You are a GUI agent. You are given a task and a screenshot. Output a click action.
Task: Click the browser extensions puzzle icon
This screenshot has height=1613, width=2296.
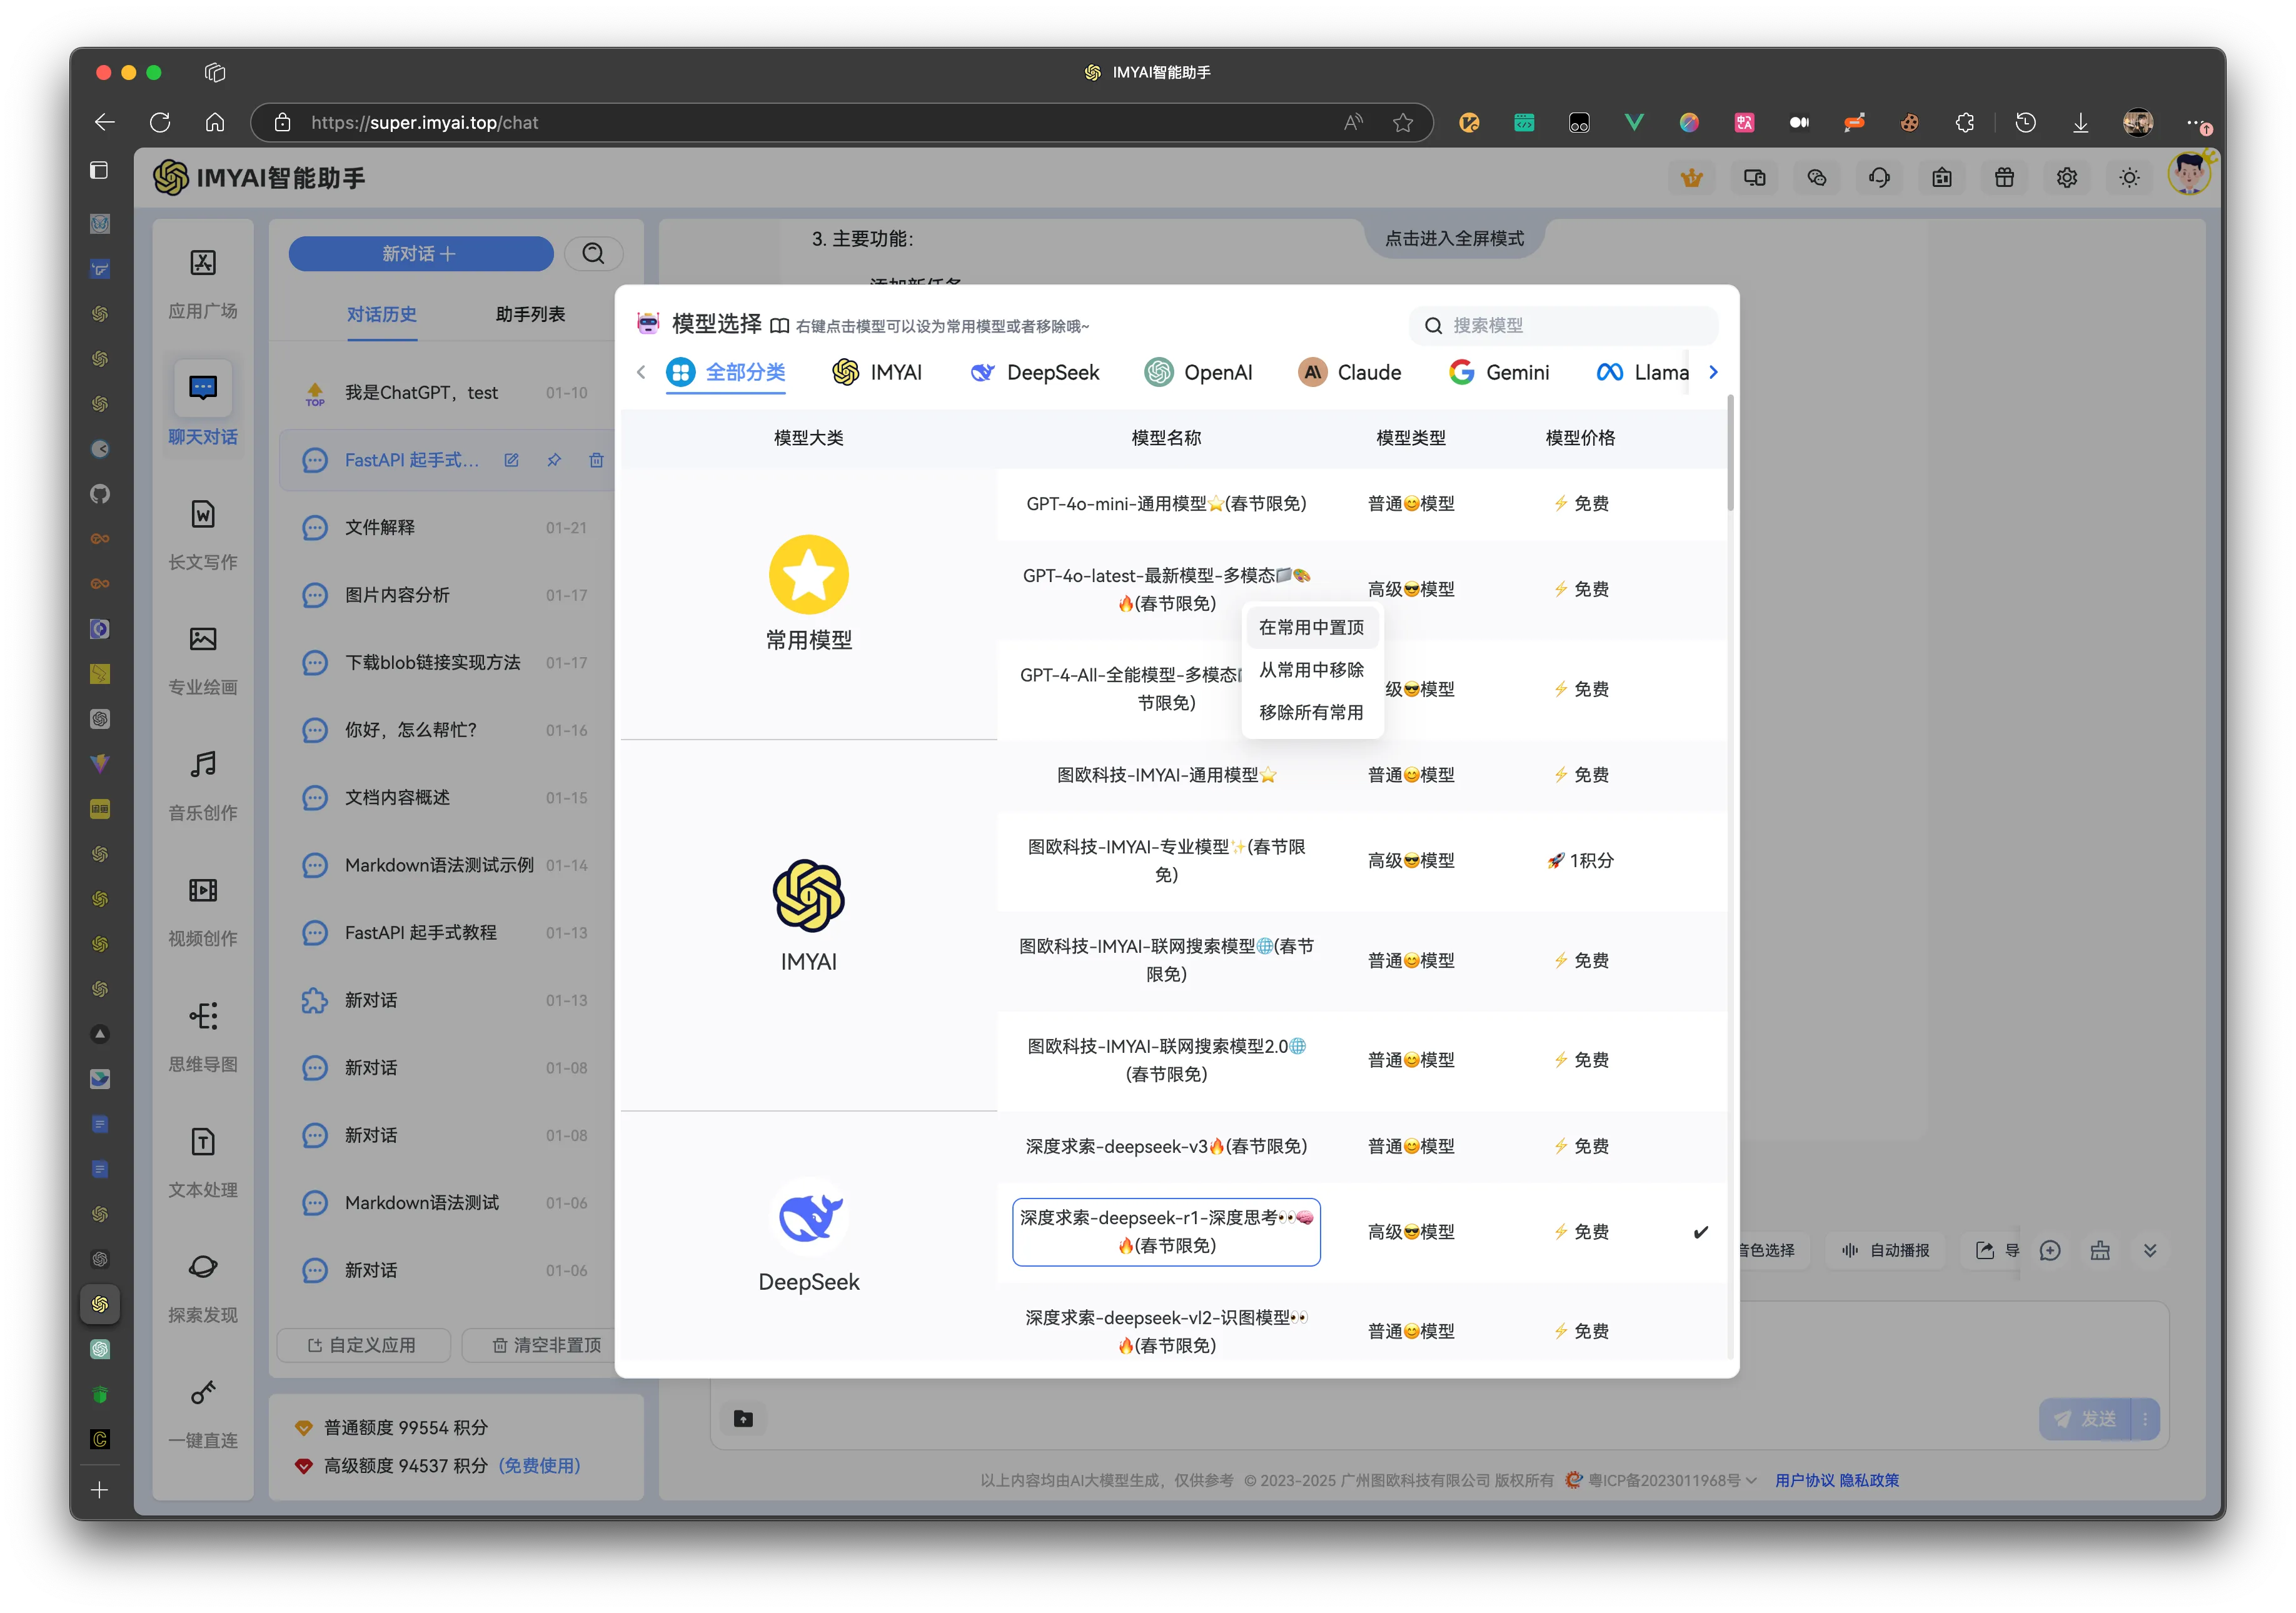[1964, 122]
